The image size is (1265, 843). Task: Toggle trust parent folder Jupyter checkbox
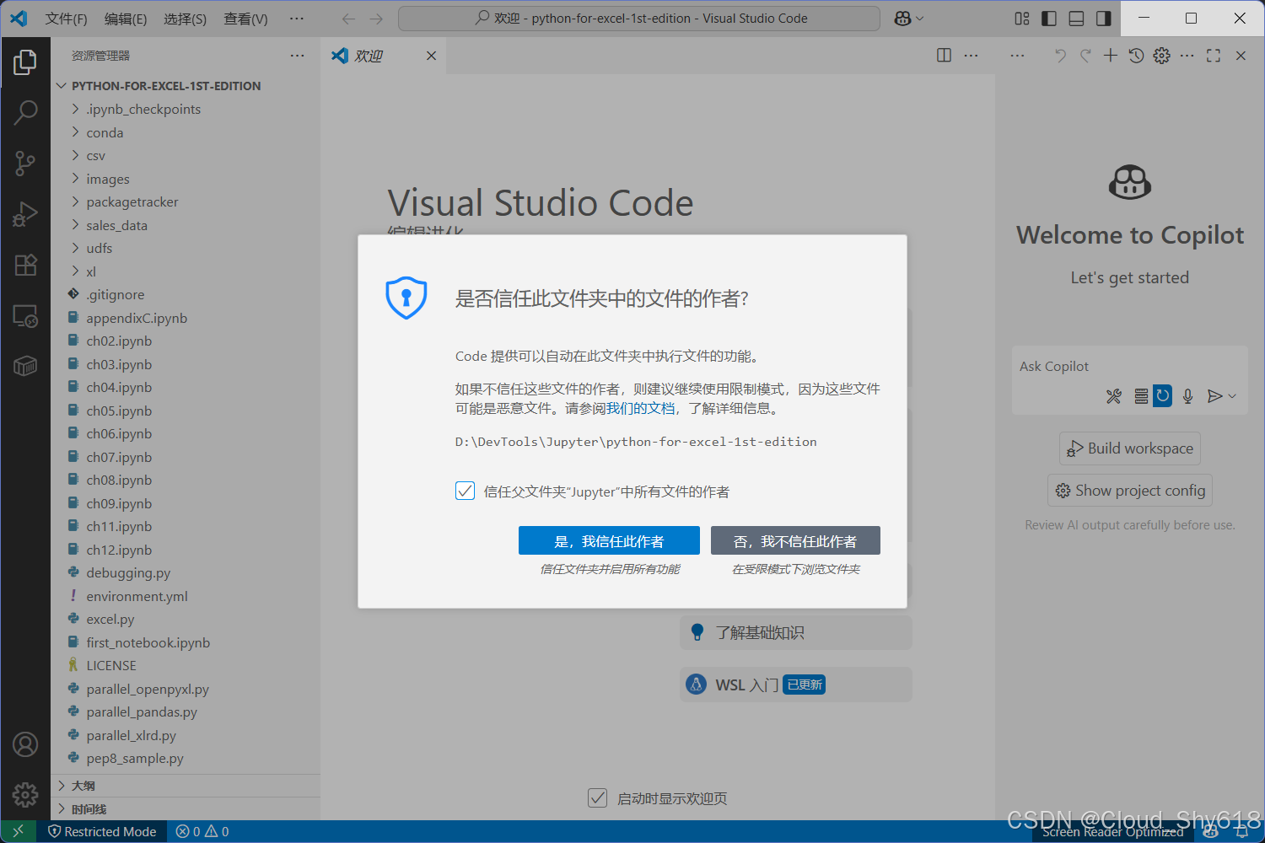click(x=465, y=491)
